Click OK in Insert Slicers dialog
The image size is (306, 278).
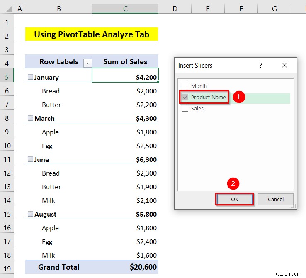click(x=234, y=199)
